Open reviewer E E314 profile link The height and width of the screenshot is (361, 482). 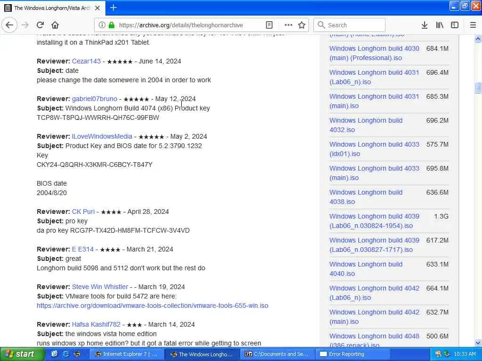(x=82, y=249)
